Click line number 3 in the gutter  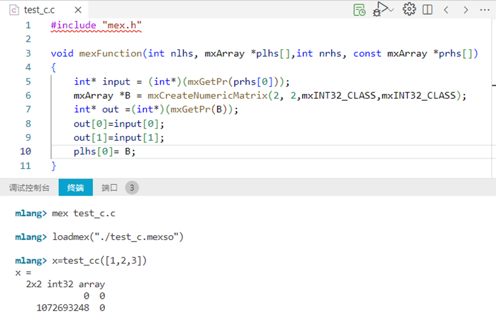[28, 53]
